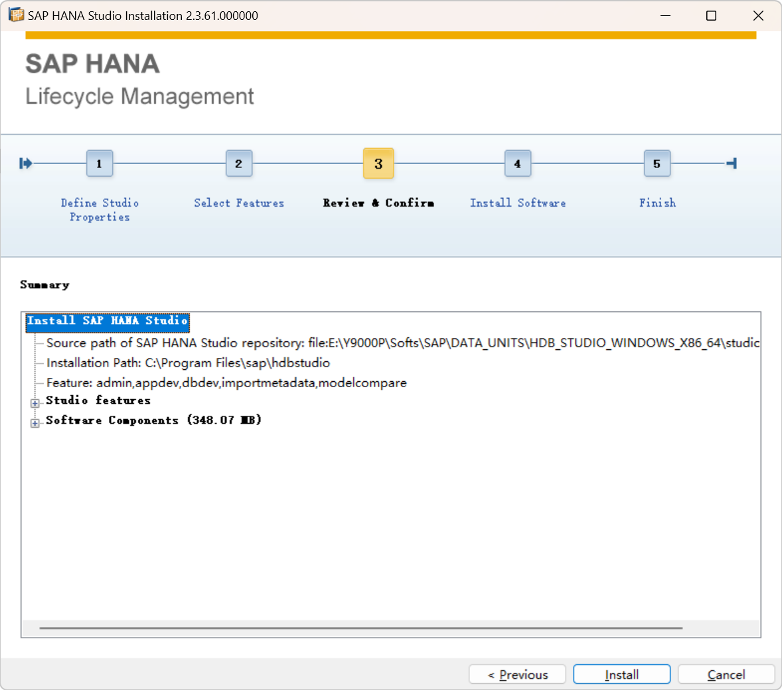
Task: Click the Select Features step label
Action: (239, 203)
